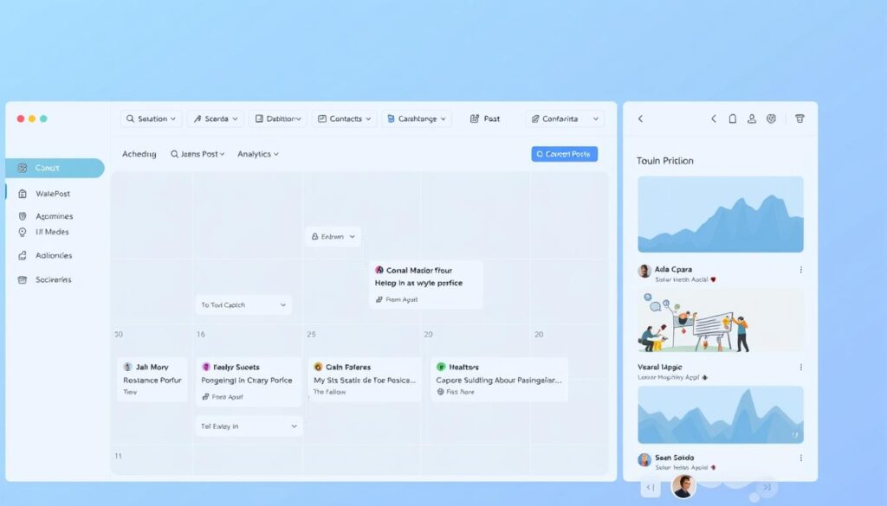Switch to the Analytics tab
This screenshot has height=506, width=887.
point(256,154)
